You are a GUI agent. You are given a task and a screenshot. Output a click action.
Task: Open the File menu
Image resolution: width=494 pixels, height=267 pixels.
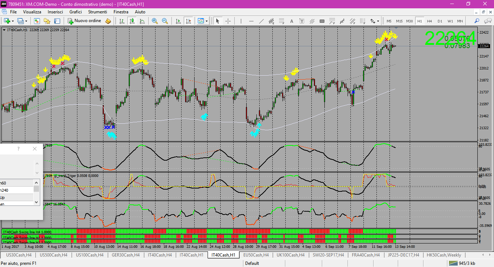tap(13, 12)
